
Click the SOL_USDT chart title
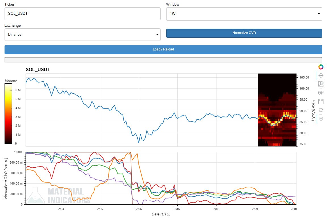38,69
